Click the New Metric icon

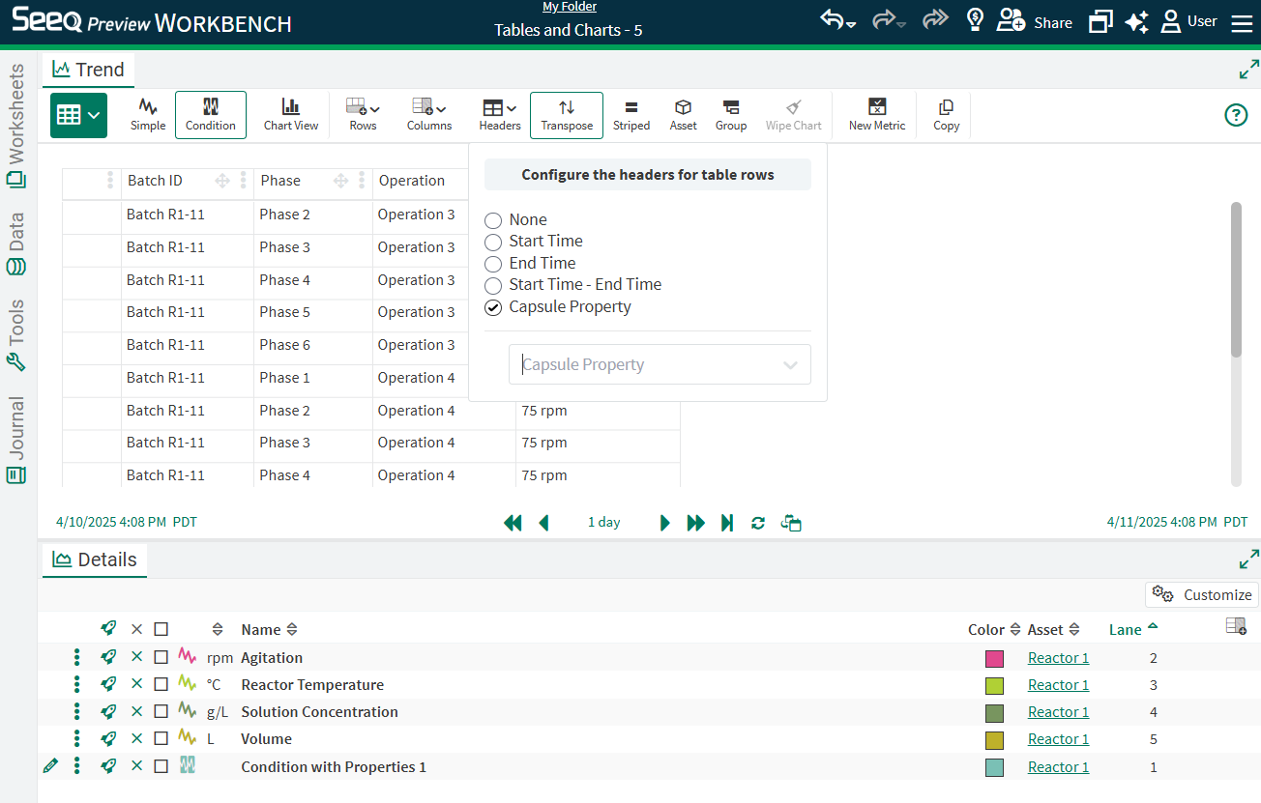(876, 114)
